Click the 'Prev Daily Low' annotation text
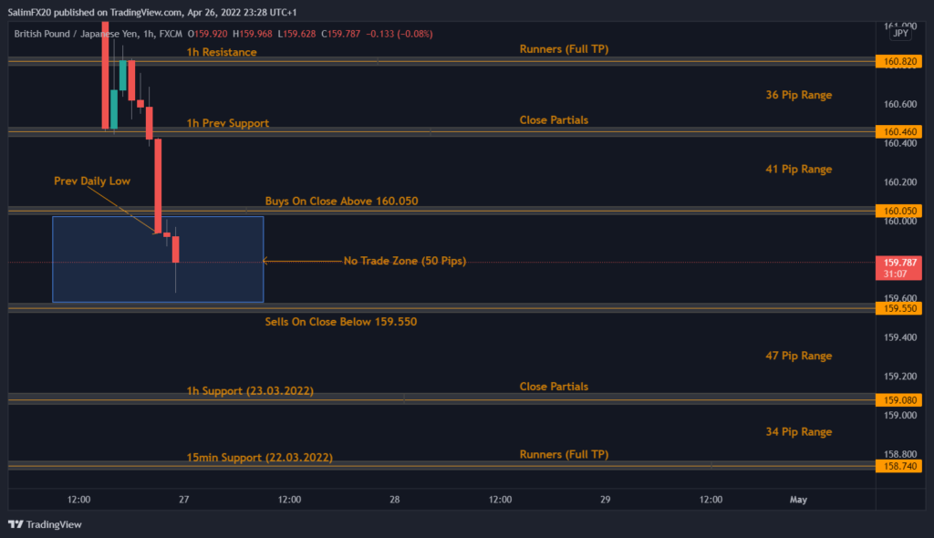 91,181
